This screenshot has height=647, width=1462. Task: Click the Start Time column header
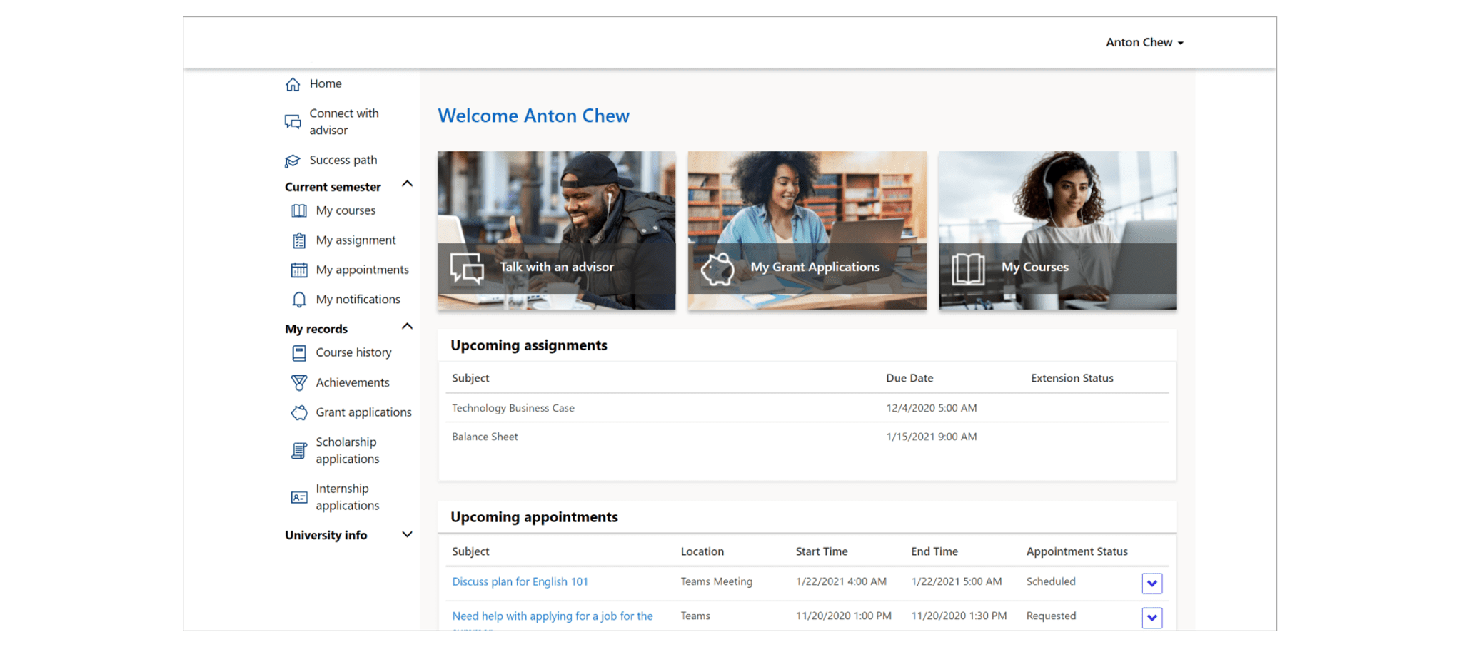(x=821, y=551)
